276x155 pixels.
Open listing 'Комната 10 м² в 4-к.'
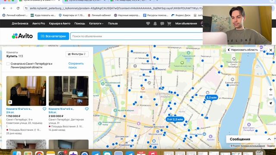19,111
